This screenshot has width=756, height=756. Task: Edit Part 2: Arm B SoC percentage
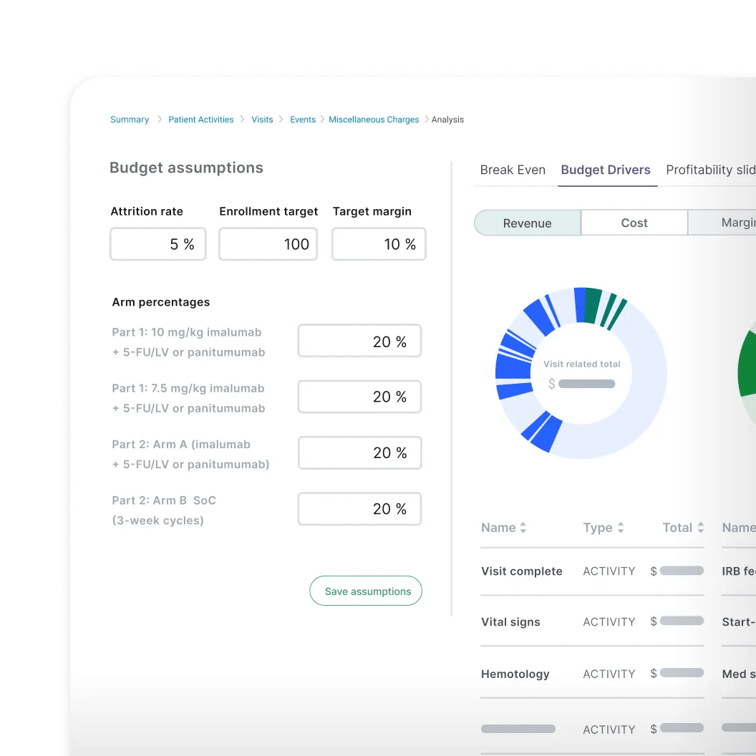(x=359, y=509)
